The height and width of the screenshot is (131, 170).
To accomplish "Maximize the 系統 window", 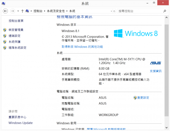I will 154,3.
